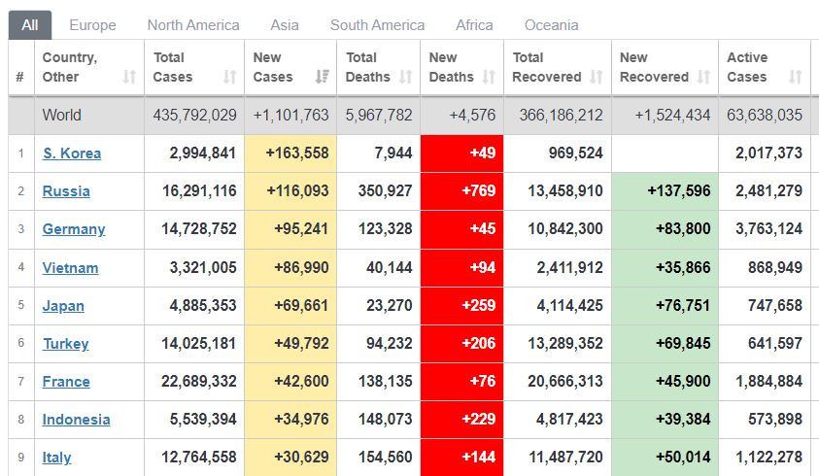Image resolution: width=819 pixels, height=476 pixels.
Task: Select World active cases 63,638,035
Action: pyautogui.click(x=765, y=115)
